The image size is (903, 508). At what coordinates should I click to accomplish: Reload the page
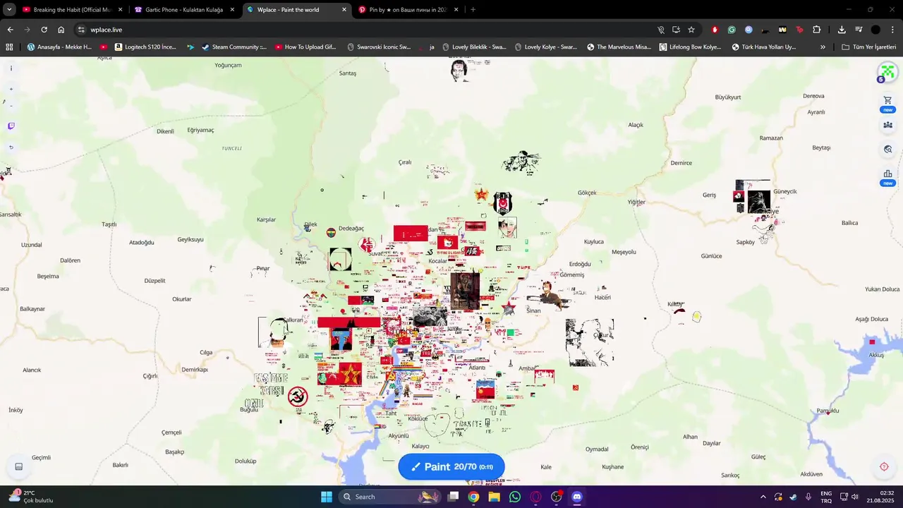point(44,30)
